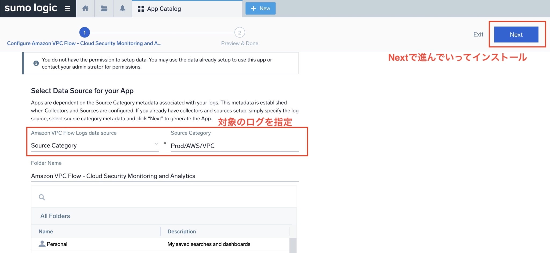Select step 2 Preview & Done circle

pos(240,33)
